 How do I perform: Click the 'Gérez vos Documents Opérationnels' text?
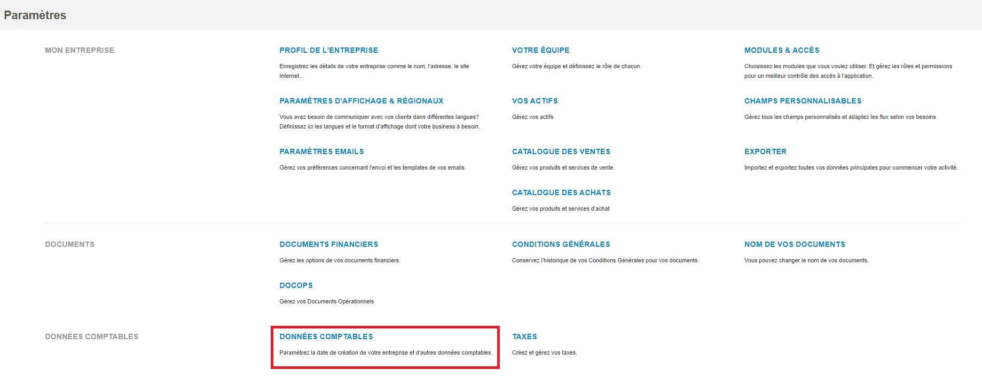[326, 301]
